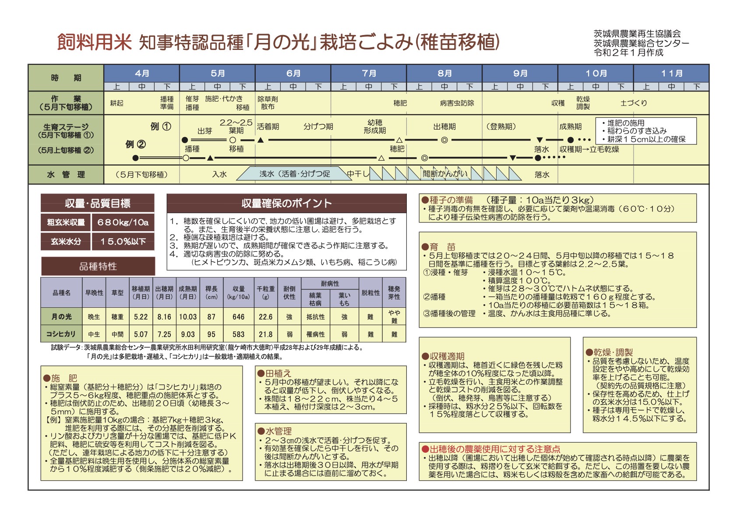Select (登熟期) stage label
Image resolution: width=737 pixels, height=521 pixels.
(x=501, y=127)
